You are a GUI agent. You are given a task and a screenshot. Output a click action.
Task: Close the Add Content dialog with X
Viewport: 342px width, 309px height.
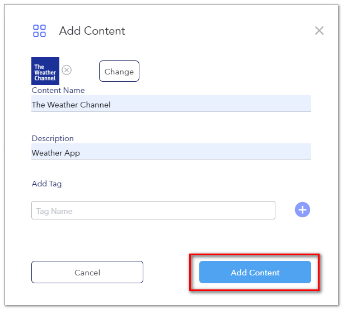[319, 31]
